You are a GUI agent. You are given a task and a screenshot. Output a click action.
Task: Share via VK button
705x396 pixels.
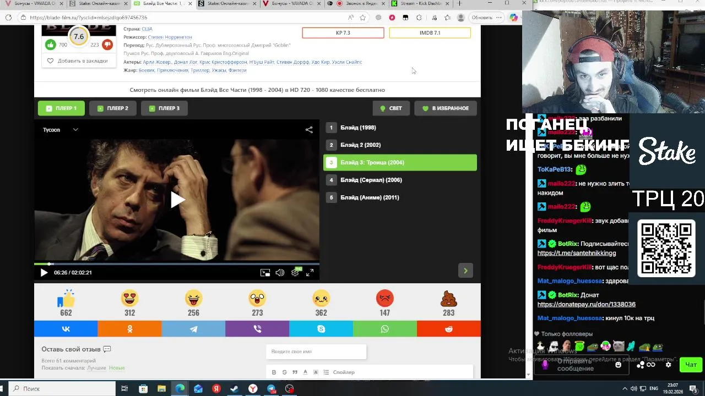[x=66, y=329]
